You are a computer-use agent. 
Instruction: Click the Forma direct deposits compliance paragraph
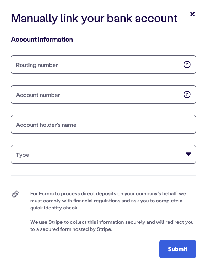(108, 201)
